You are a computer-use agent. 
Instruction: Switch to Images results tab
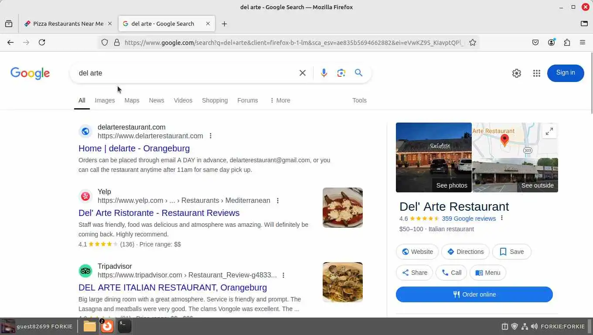click(105, 100)
